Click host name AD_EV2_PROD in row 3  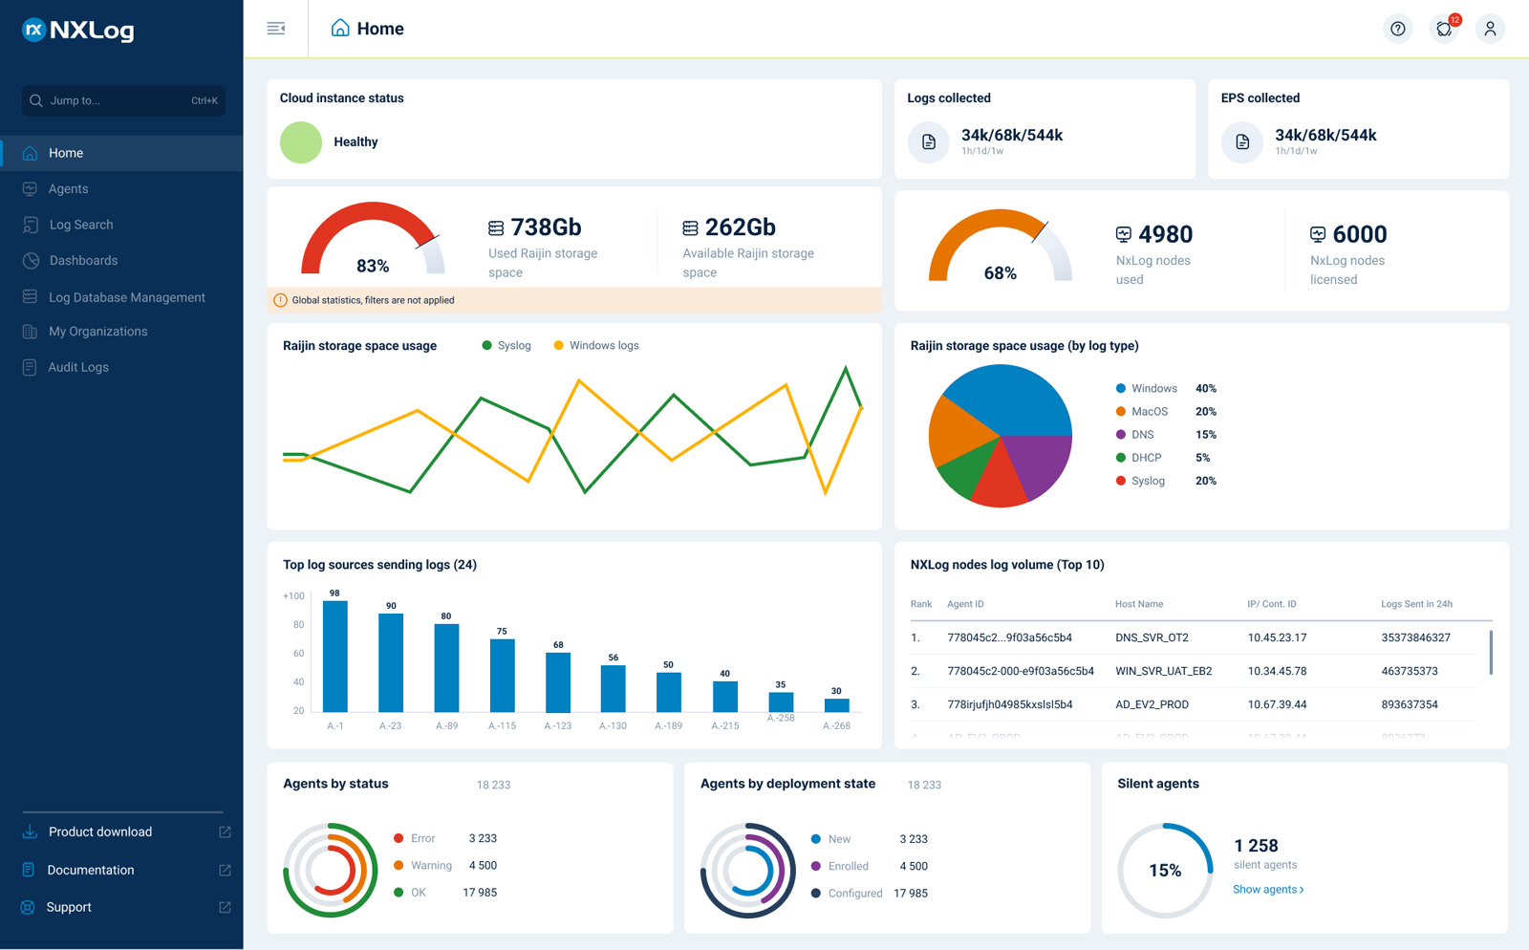[x=1152, y=704]
